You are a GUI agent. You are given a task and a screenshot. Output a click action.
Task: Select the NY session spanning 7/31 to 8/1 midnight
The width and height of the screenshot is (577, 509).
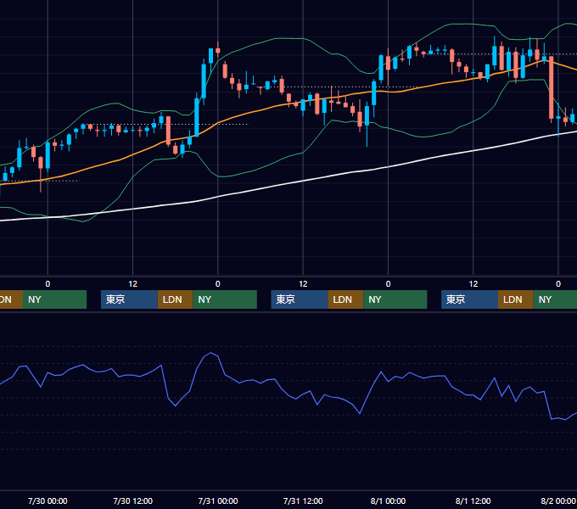tap(395, 299)
